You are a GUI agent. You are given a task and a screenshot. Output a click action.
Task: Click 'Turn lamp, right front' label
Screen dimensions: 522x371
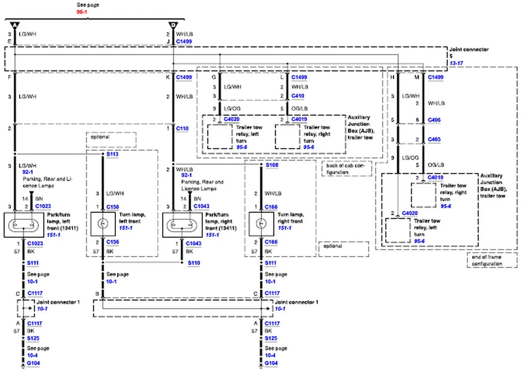coord(292,217)
